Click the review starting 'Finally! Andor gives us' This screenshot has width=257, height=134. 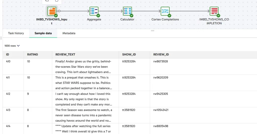[84, 66]
